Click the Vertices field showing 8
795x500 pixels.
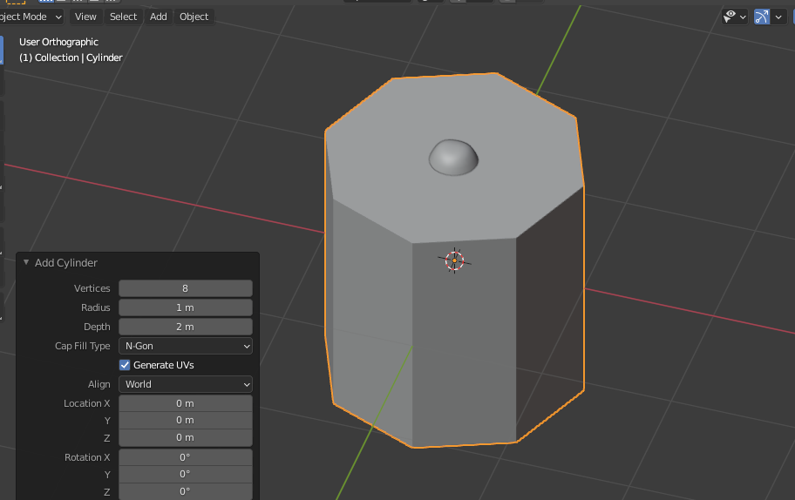click(185, 288)
